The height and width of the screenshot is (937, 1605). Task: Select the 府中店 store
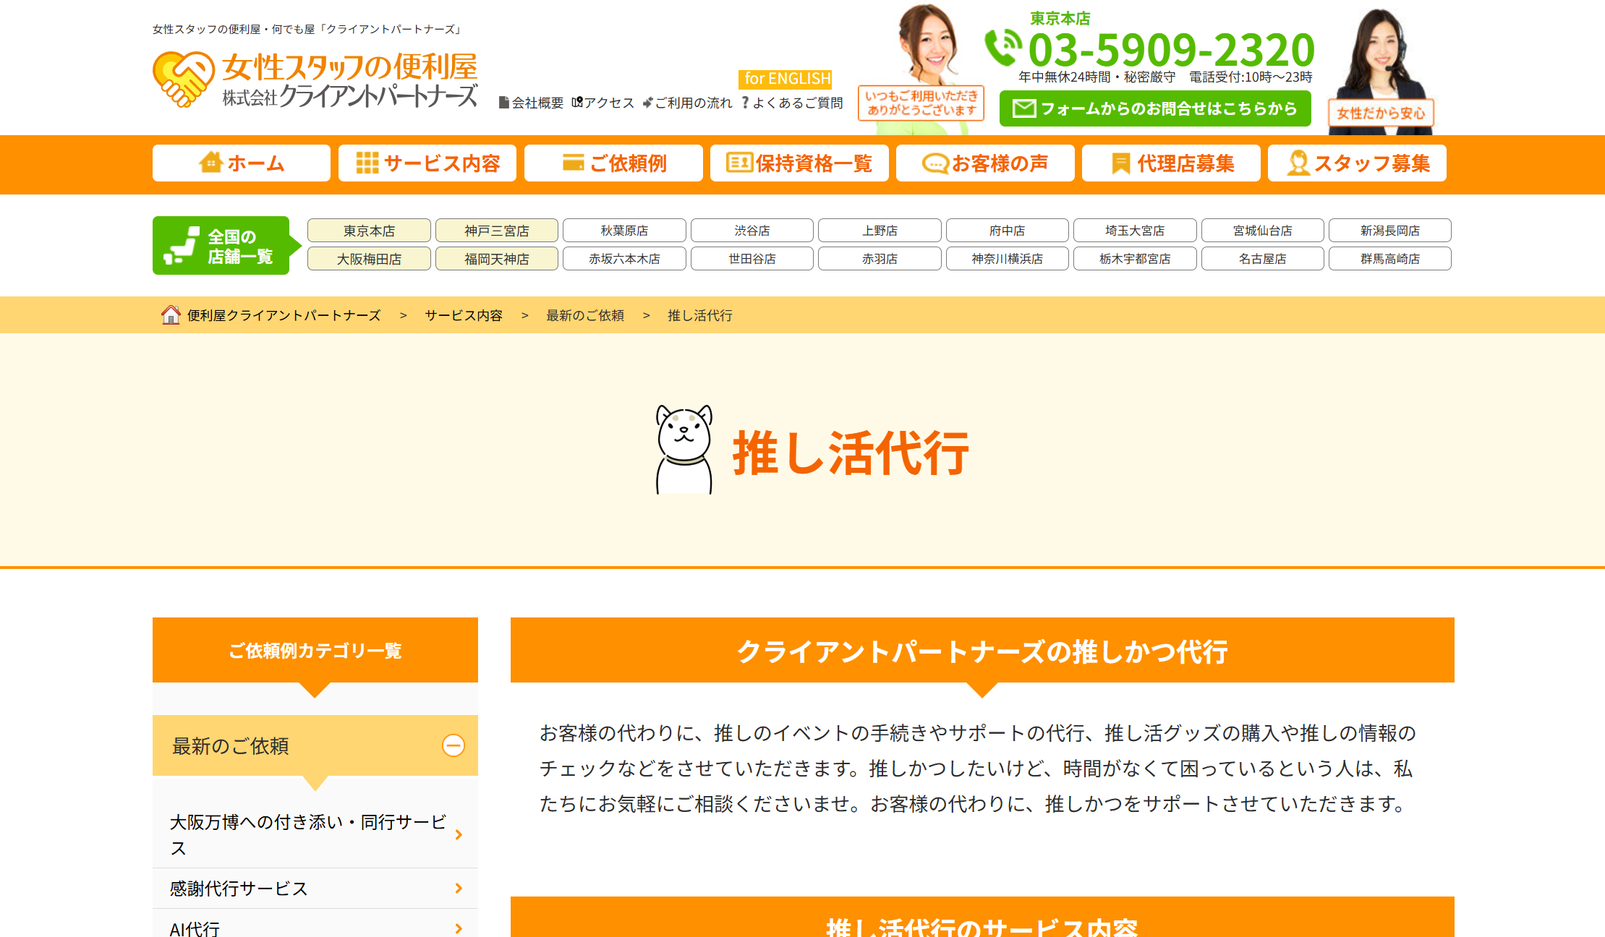(1008, 231)
